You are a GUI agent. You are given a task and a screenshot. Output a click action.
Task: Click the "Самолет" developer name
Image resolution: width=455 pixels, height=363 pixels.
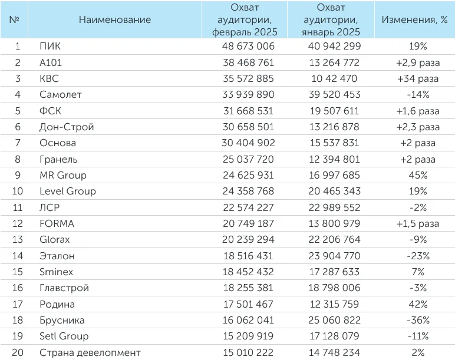pyautogui.click(x=60, y=94)
